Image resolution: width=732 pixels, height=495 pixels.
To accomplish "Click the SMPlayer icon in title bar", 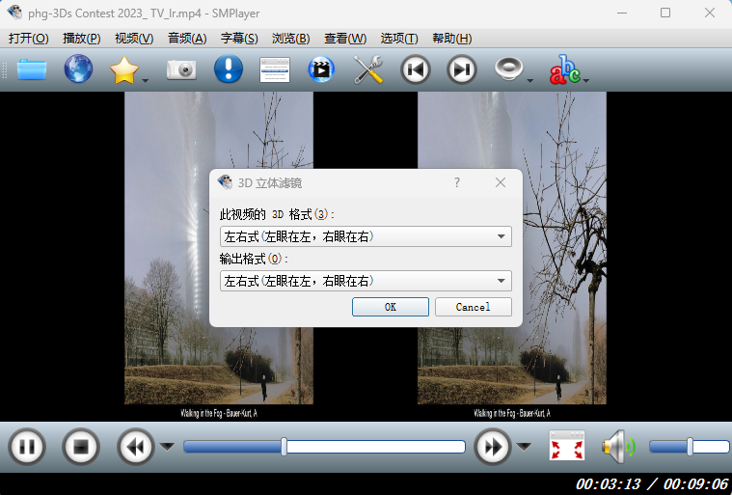I will (14, 14).
